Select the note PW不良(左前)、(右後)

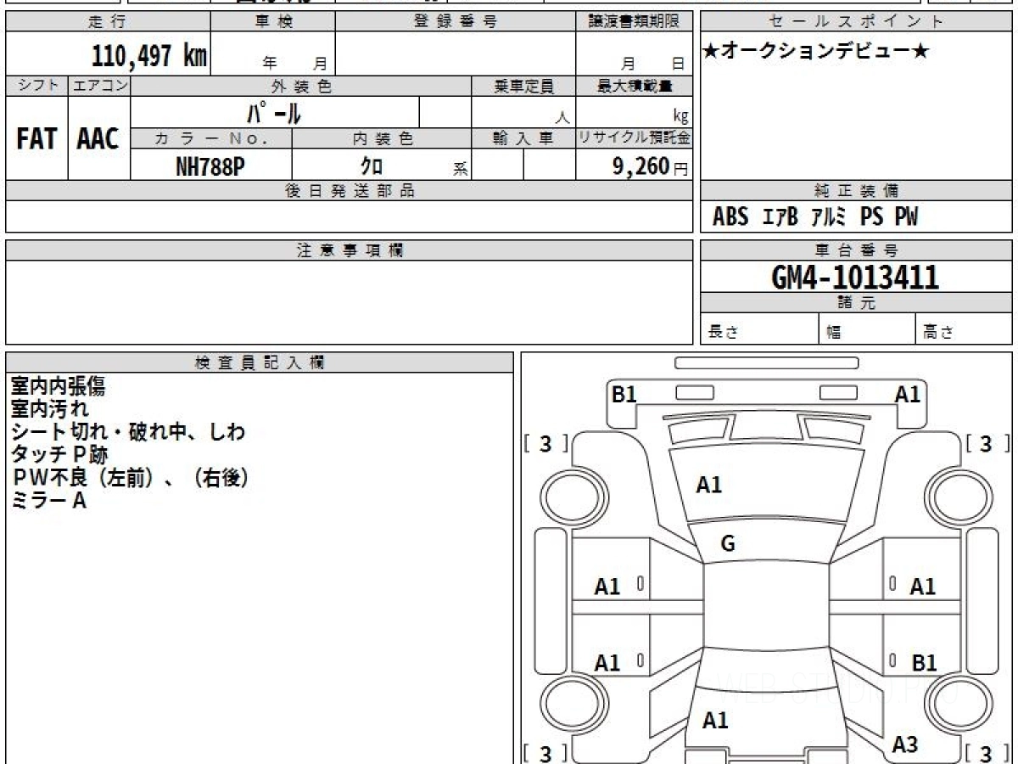pyautogui.click(x=130, y=478)
